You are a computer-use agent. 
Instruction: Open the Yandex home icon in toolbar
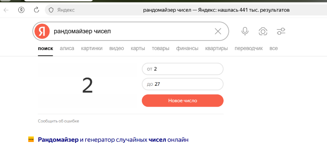pyautogui.click(x=21, y=10)
